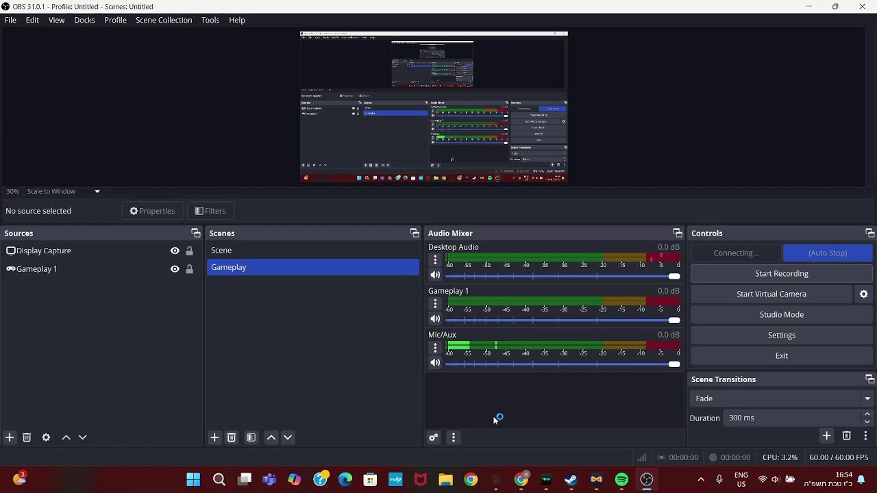Add a new source with plus icon
The image size is (877, 493).
pos(10,437)
